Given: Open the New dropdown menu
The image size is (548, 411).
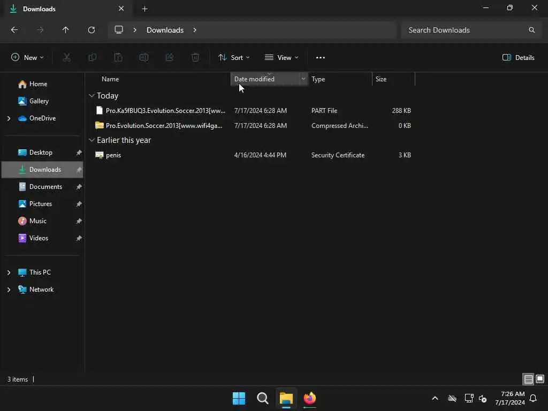Looking at the screenshot, I should [x=28, y=58].
